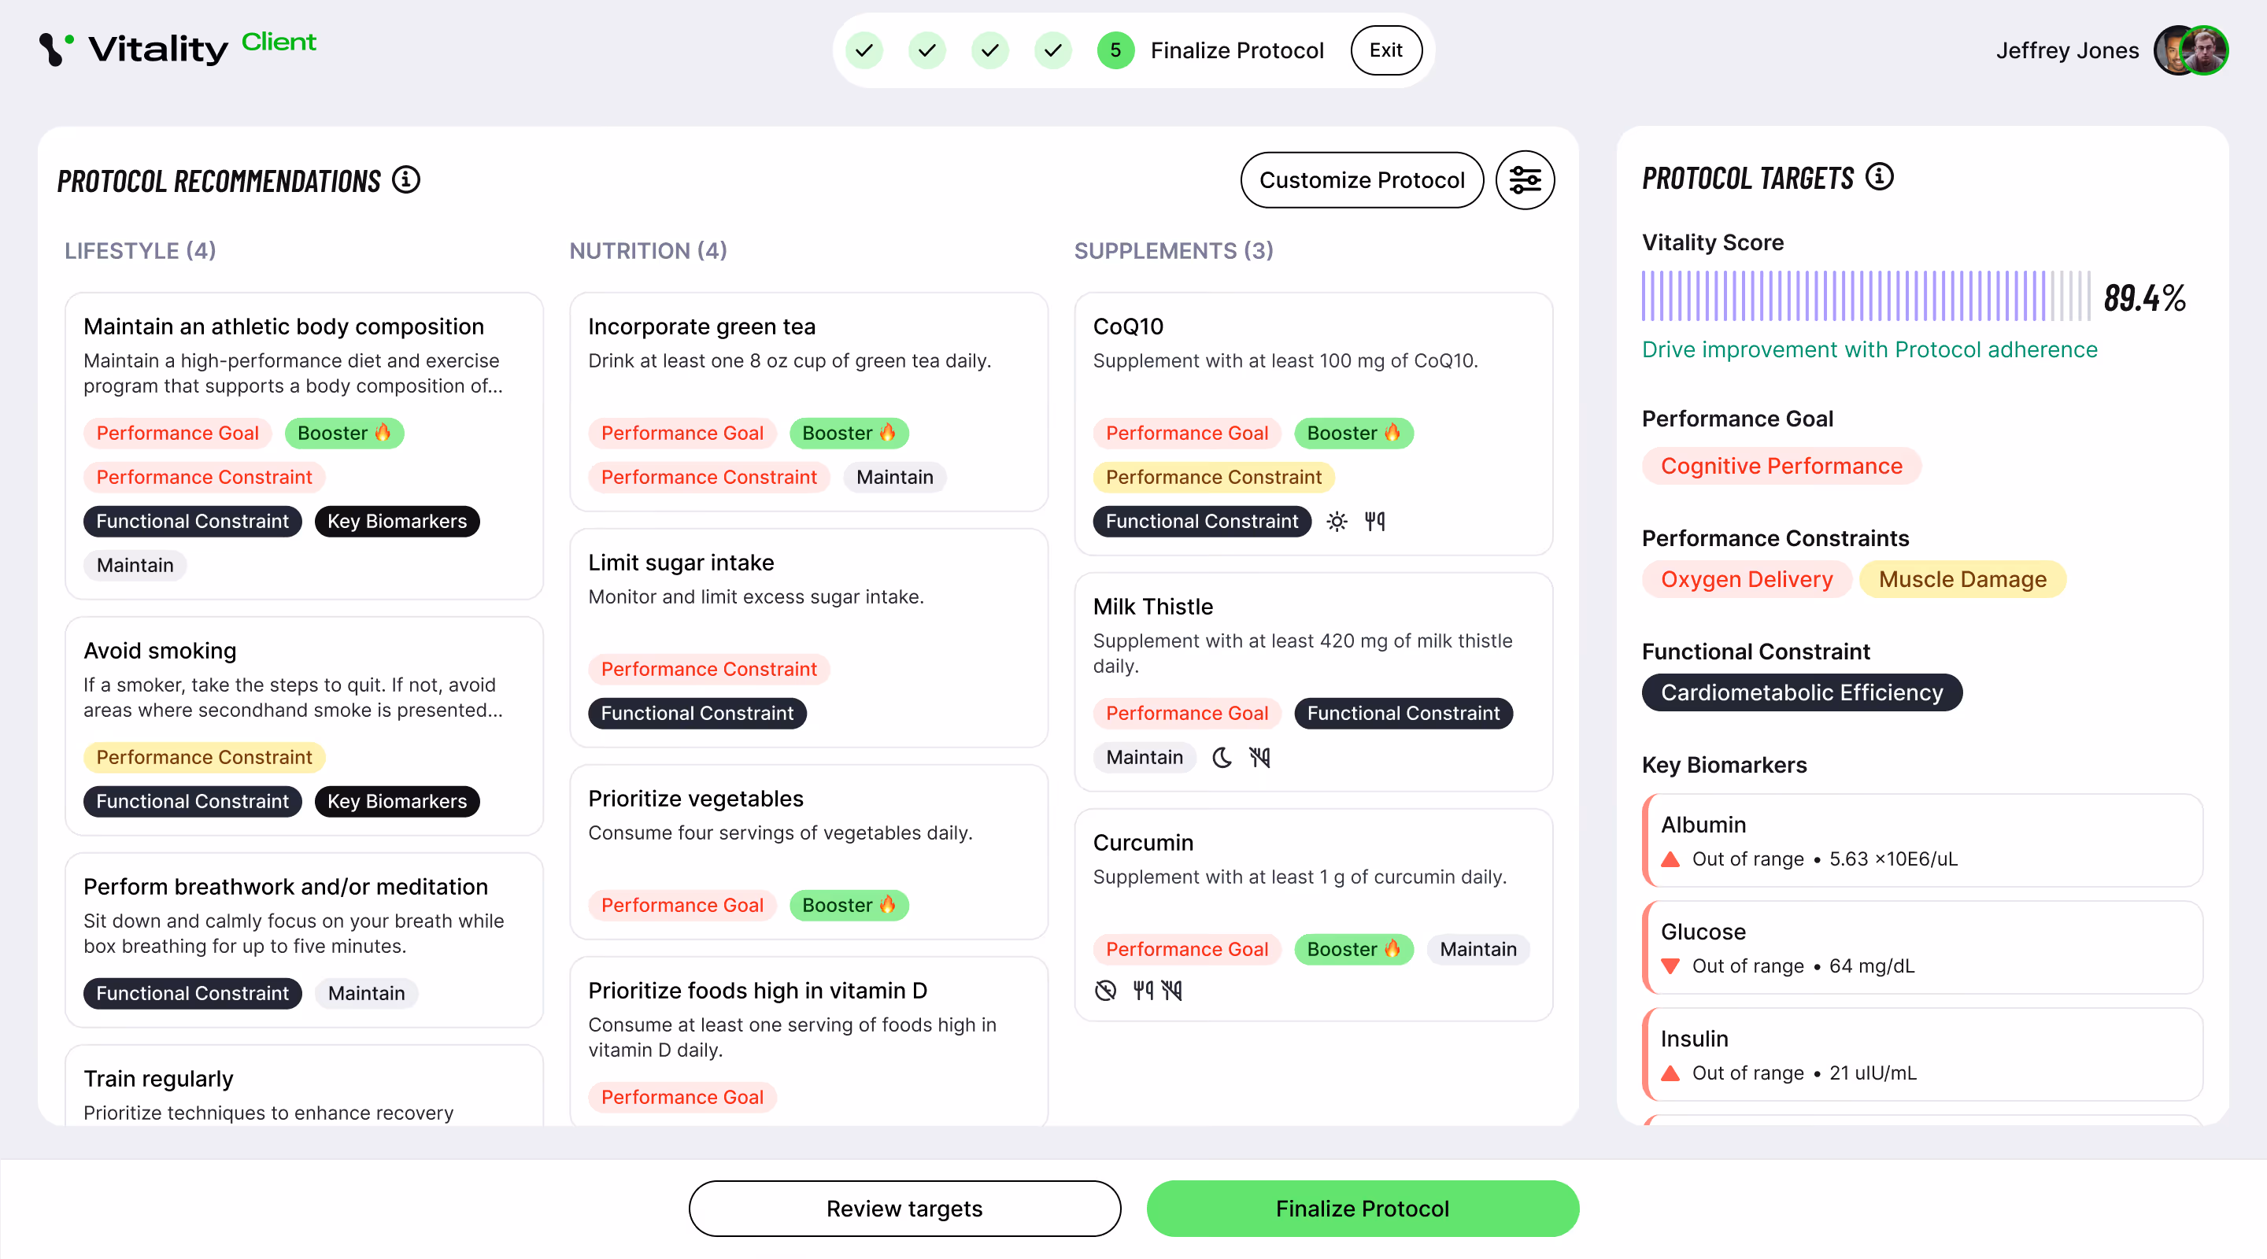Select step 5 Finalize Protocol indicator

(x=1115, y=50)
